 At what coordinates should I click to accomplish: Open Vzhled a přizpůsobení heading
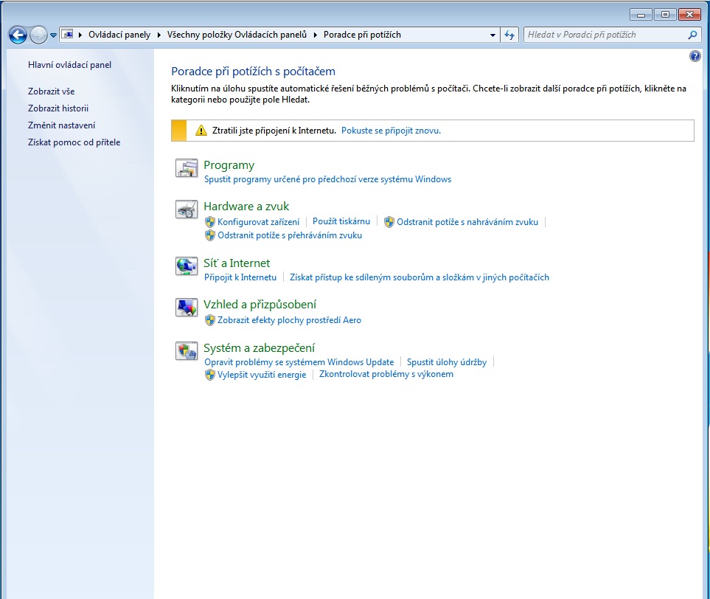(x=260, y=305)
